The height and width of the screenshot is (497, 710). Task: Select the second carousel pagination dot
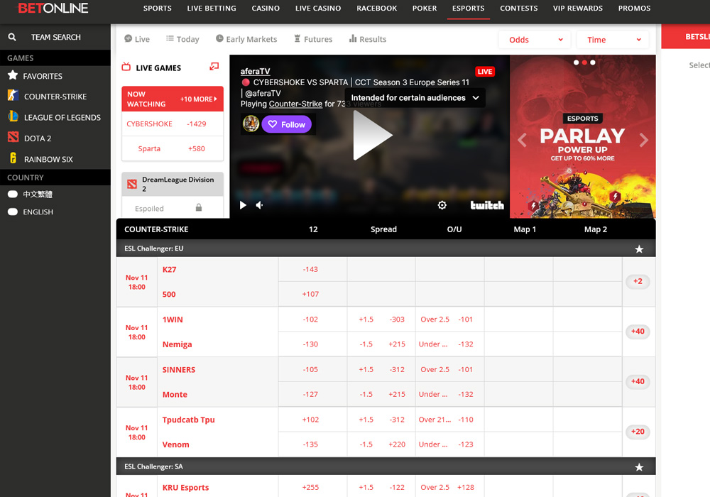pyautogui.click(x=584, y=62)
